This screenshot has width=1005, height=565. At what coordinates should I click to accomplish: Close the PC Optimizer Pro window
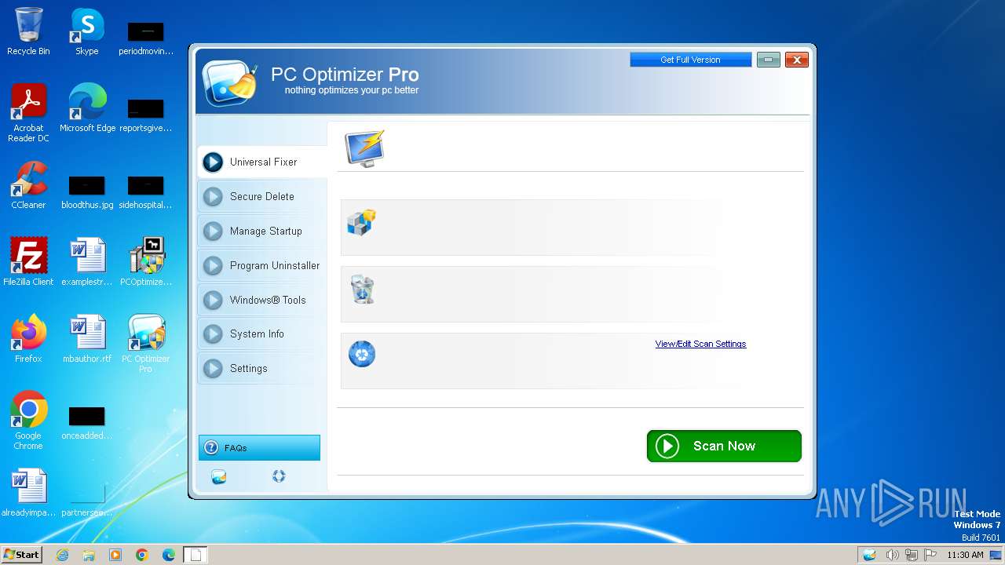tap(797, 60)
